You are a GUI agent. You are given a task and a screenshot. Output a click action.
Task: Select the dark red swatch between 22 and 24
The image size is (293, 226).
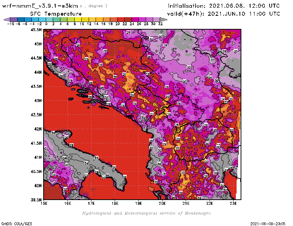tap(128, 19)
